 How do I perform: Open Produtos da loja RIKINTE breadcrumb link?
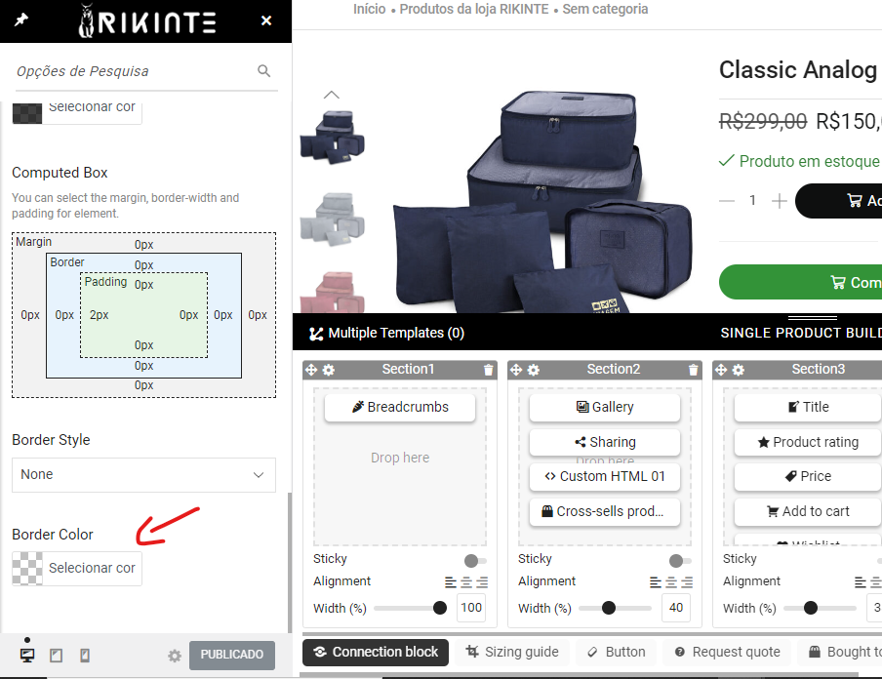coord(473,9)
